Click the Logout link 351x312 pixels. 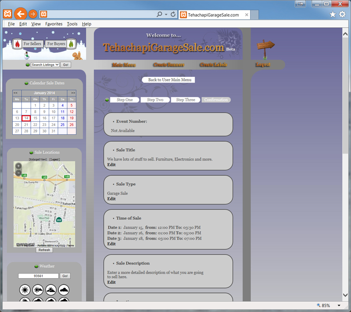pyautogui.click(x=263, y=65)
